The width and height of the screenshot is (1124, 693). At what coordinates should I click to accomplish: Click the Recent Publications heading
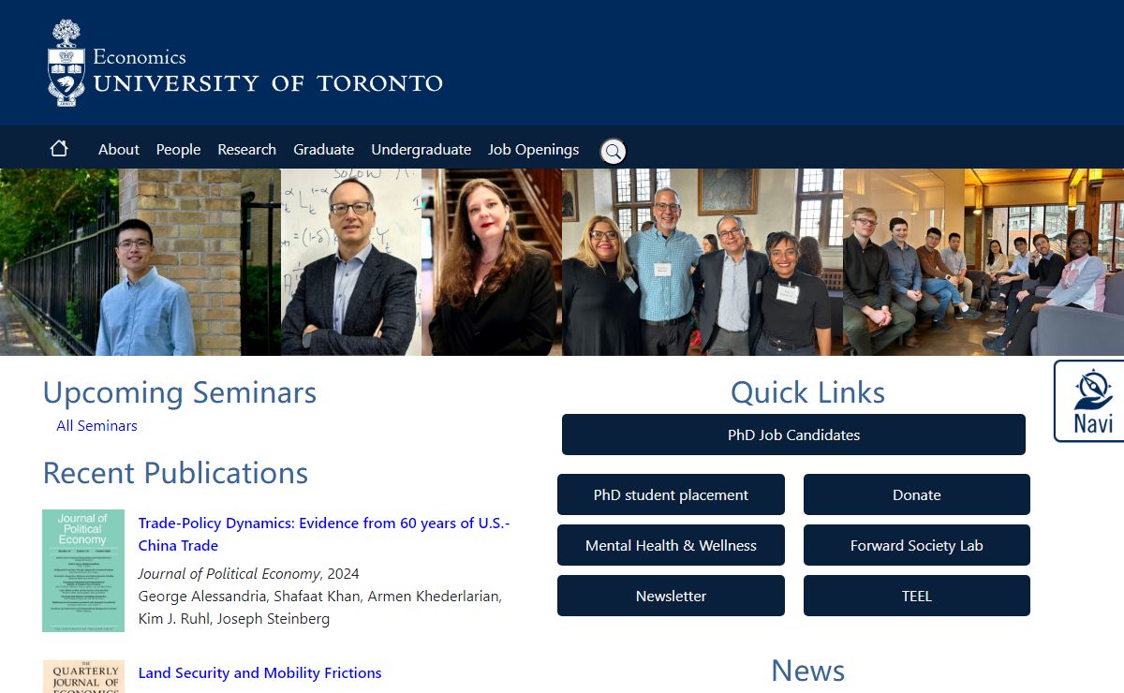pos(175,473)
